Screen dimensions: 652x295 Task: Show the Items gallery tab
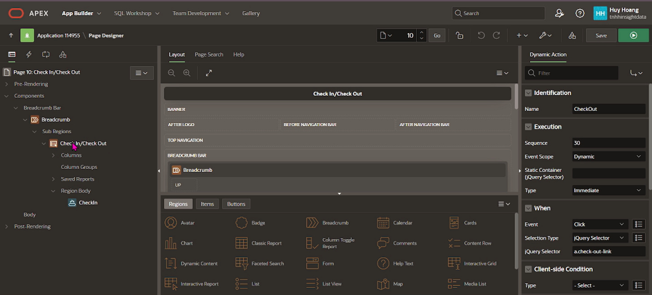point(207,204)
